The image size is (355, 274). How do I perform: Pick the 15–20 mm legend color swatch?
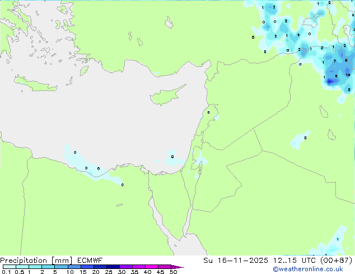87,267
